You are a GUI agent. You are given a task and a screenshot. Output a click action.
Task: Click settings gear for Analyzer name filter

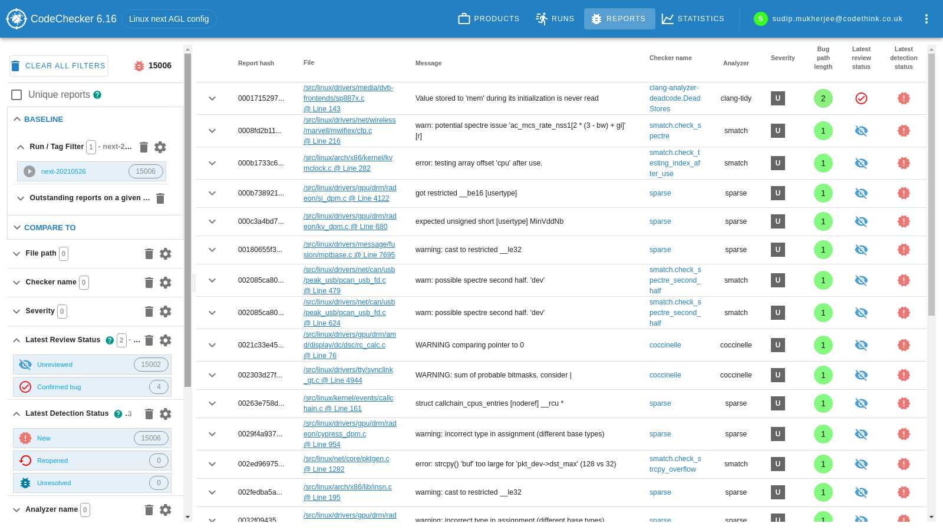(166, 510)
